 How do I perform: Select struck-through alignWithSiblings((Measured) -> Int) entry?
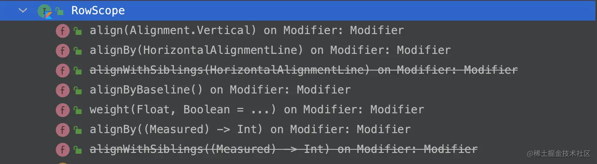(x=284, y=149)
